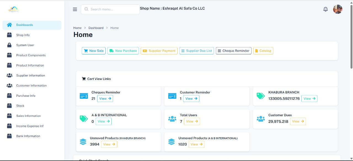This screenshot has height=161, width=353.
Task: Click the Supplier Information people icon
Action: click(x=9, y=75)
